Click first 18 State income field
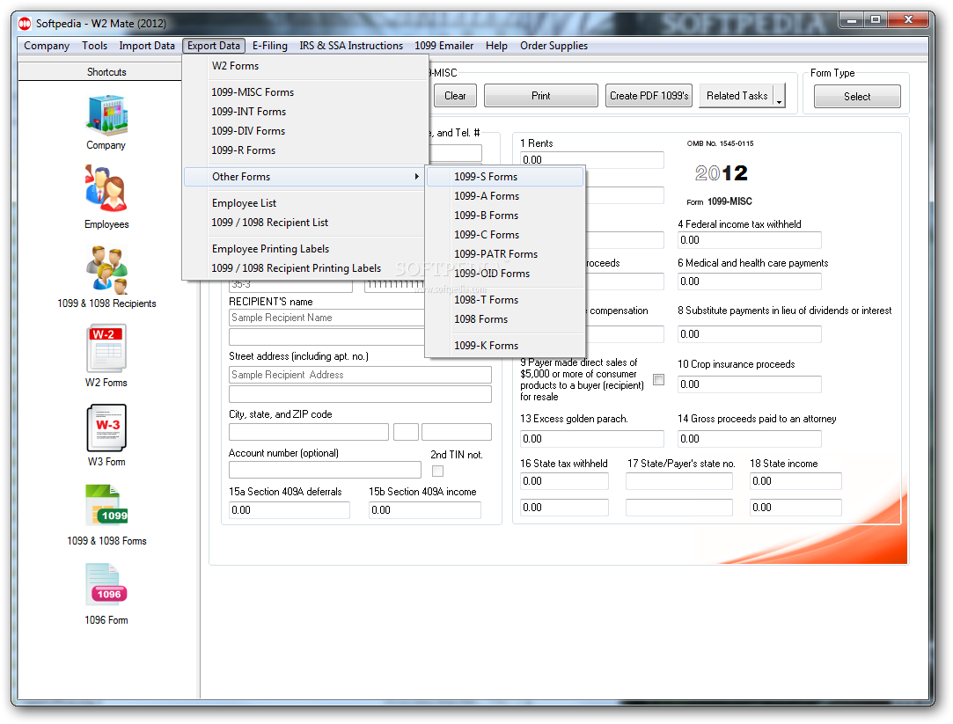Image resolution: width=953 pixels, height=724 pixels. pos(795,481)
